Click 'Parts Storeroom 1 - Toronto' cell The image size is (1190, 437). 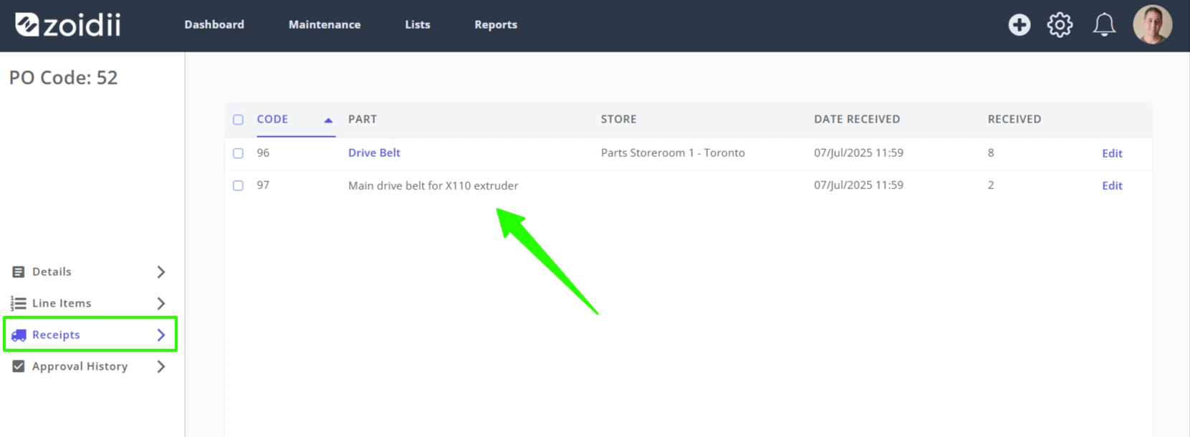click(x=673, y=153)
